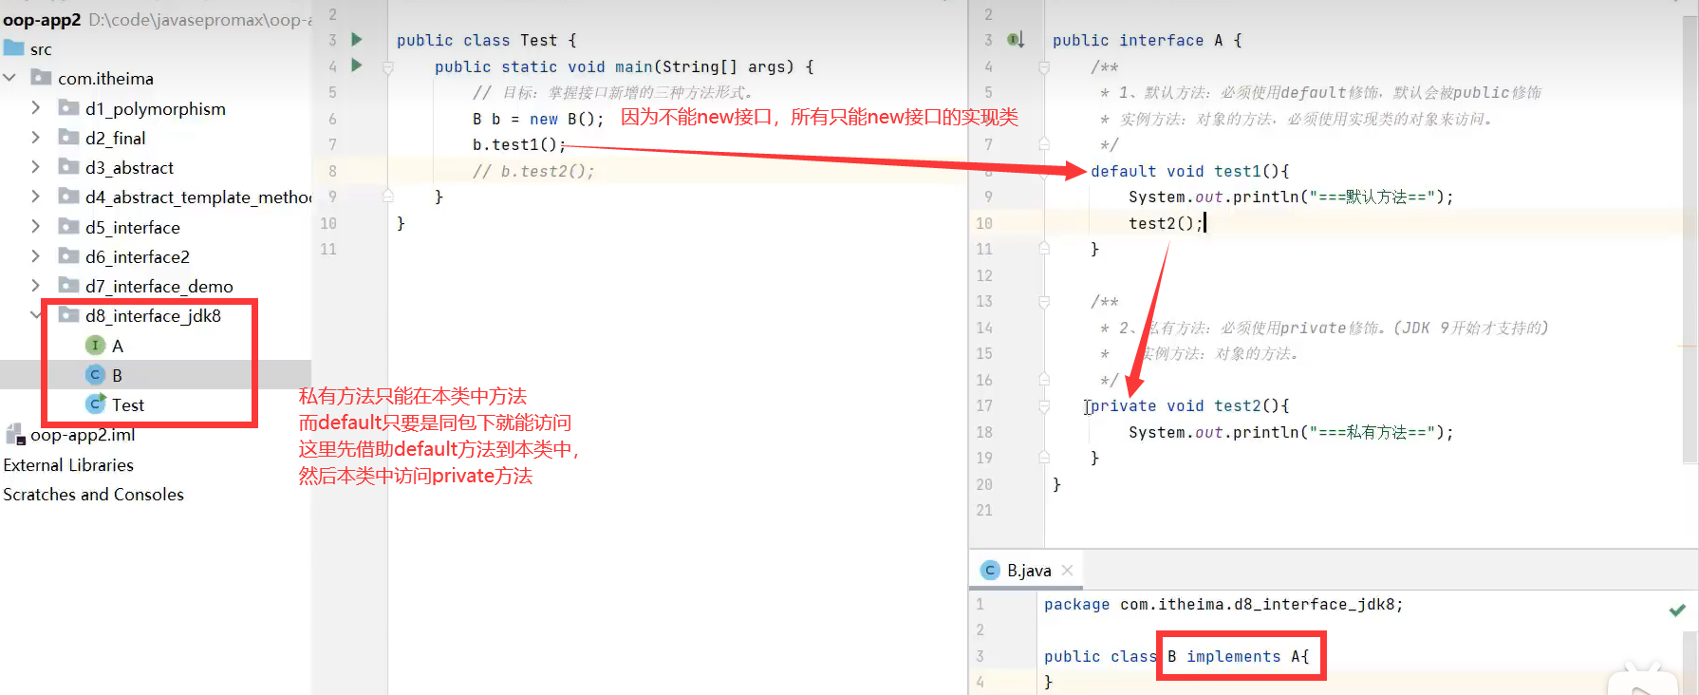
Task: Click the commented b.test2() line
Action: [533, 171]
